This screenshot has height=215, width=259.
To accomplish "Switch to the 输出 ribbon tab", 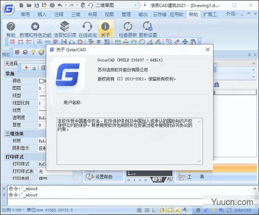I will (143, 15).
